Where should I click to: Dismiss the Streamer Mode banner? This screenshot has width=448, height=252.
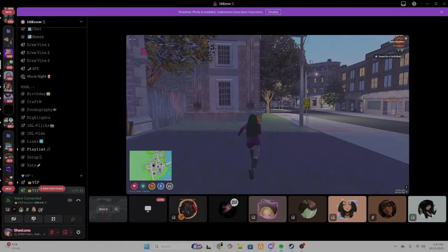coord(442,12)
